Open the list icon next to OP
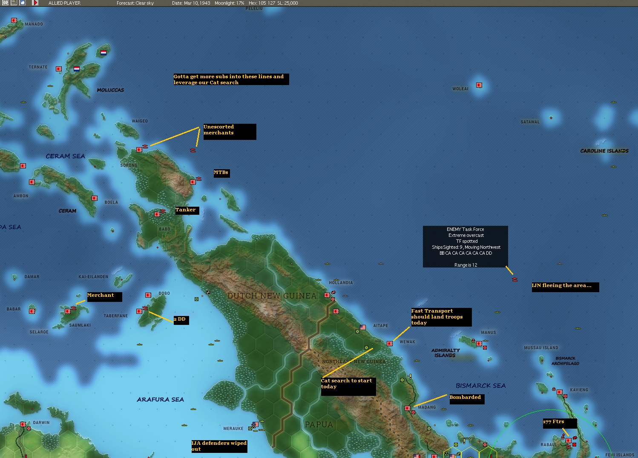 coord(14,3)
